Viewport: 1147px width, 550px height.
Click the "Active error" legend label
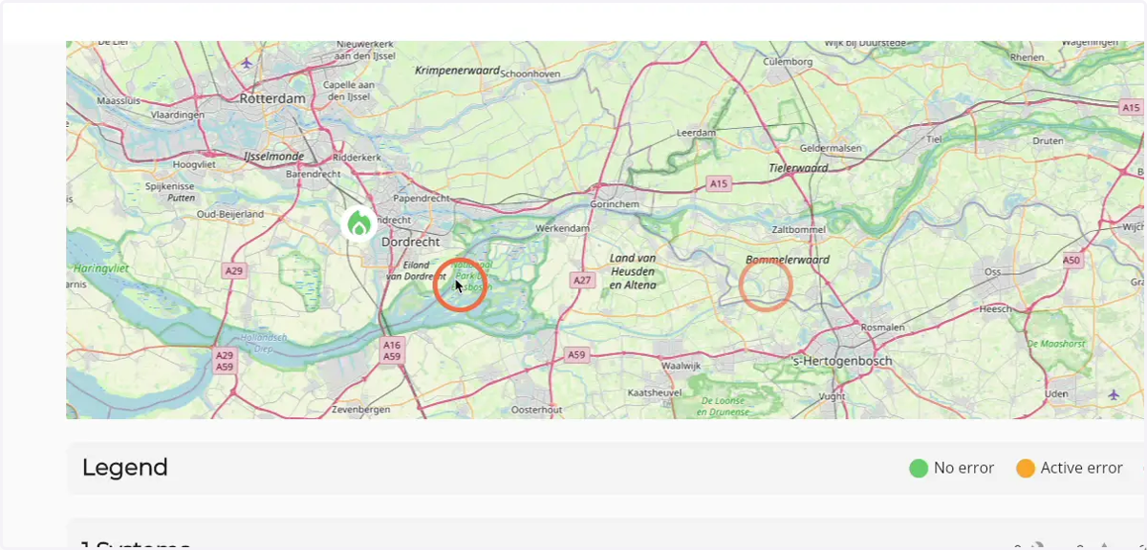coord(1082,468)
